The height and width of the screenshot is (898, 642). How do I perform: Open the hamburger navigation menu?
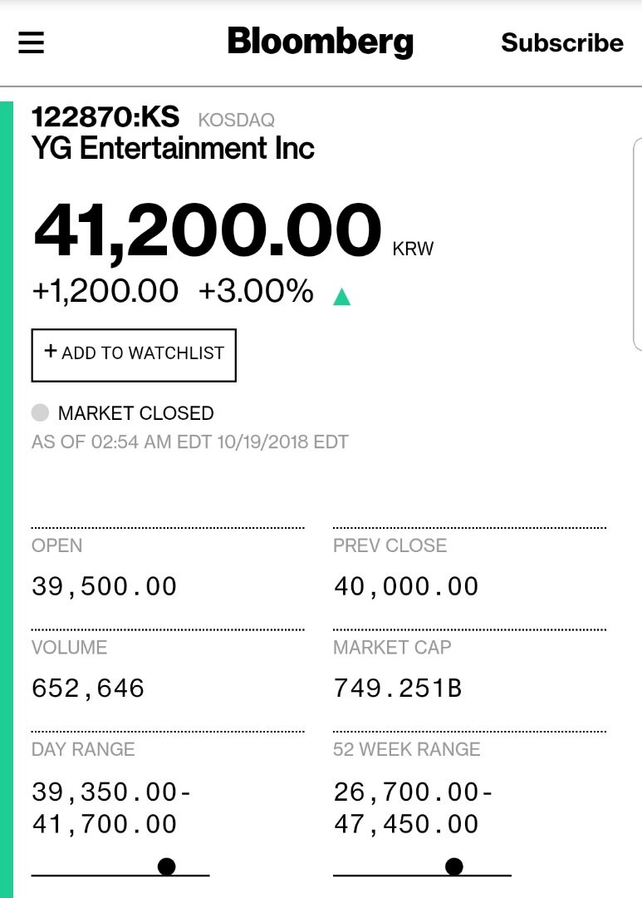(x=32, y=42)
